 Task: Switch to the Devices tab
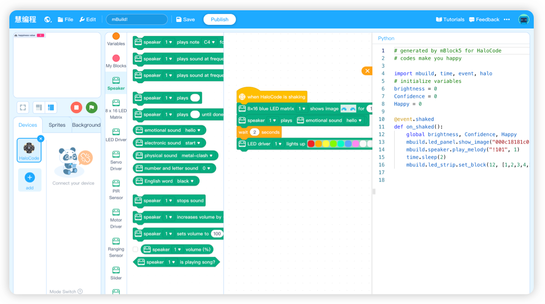28,125
